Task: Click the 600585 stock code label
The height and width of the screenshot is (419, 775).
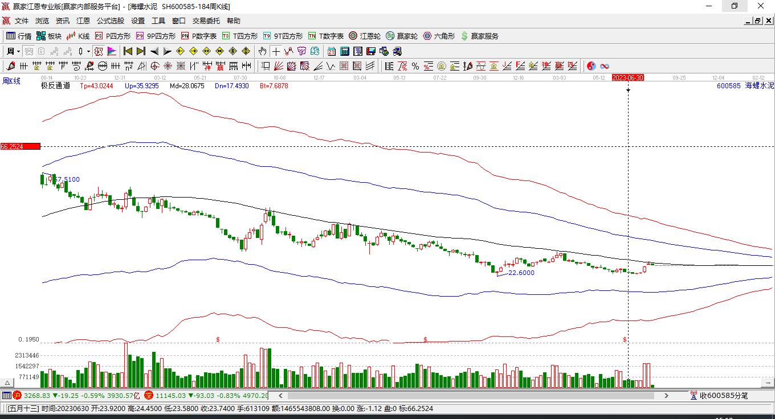Action: [x=729, y=86]
